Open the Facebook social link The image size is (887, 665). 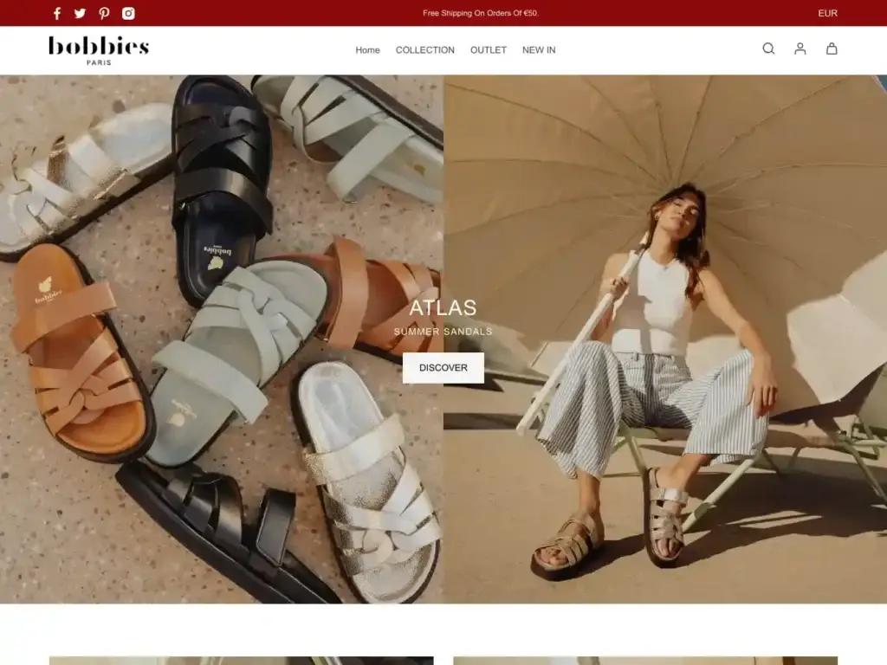coord(57,13)
